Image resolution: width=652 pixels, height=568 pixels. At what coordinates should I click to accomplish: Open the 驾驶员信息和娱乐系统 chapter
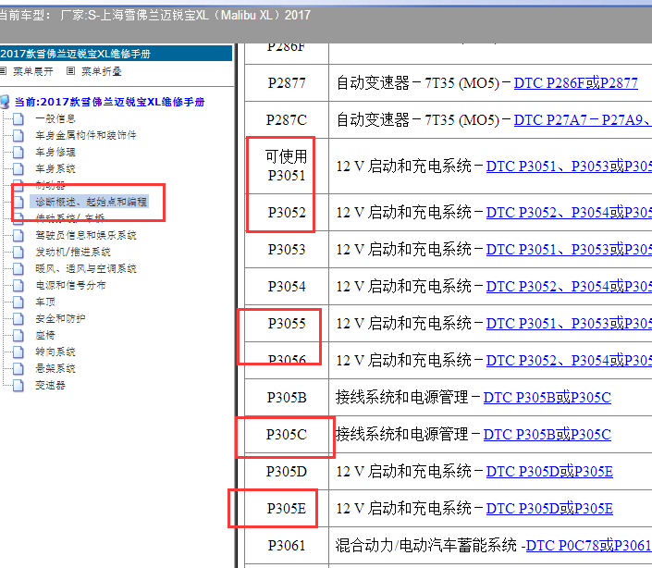pos(86,235)
